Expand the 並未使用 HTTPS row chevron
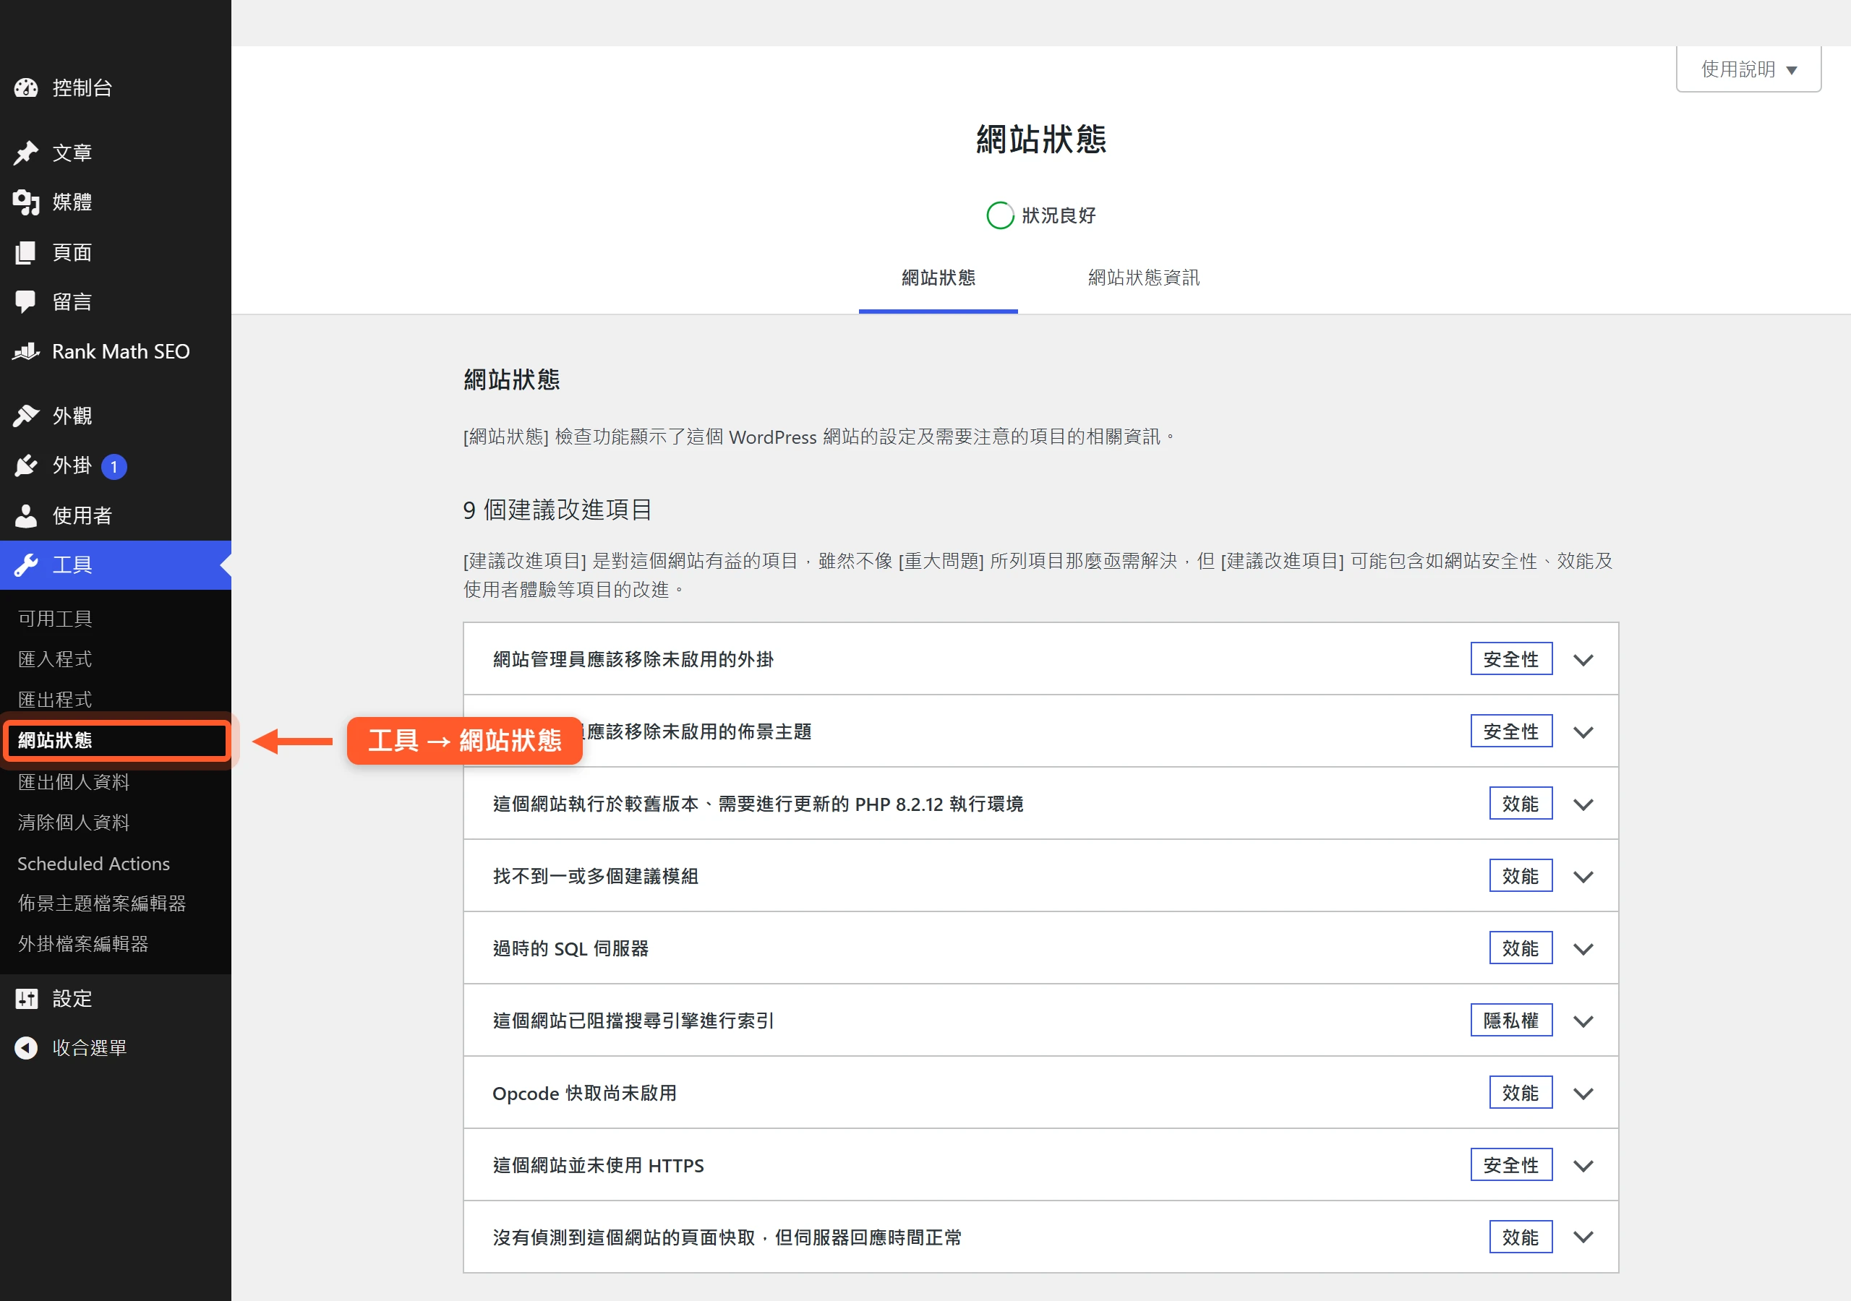1851x1301 pixels. tap(1583, 1167)
